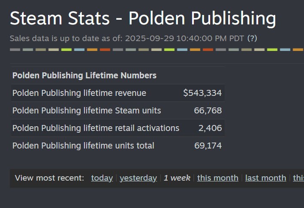This screenshot has height=208, width=304.
Task: Select the 'lifetime revenue' row label
Action: pos(79,93)
